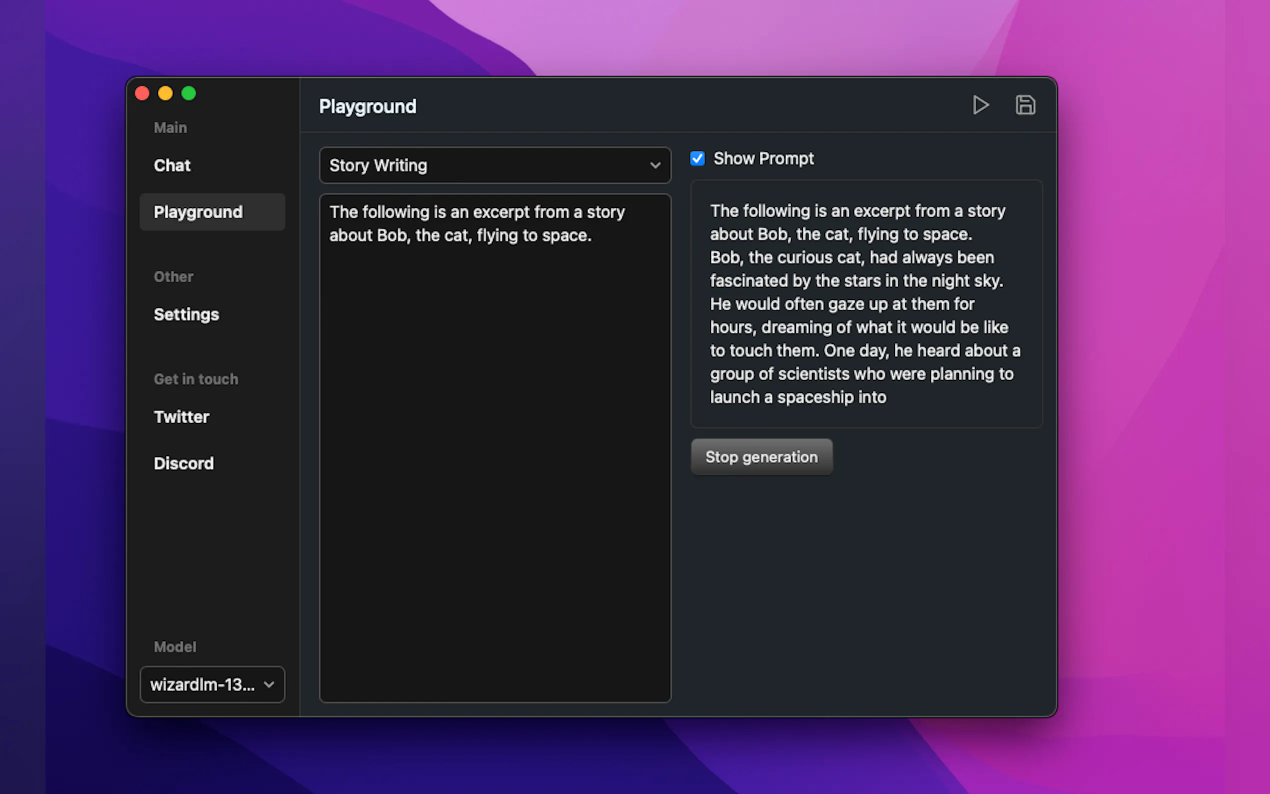Click the Playground header title
Screen dimensions: 1270x794
[367, 106]
